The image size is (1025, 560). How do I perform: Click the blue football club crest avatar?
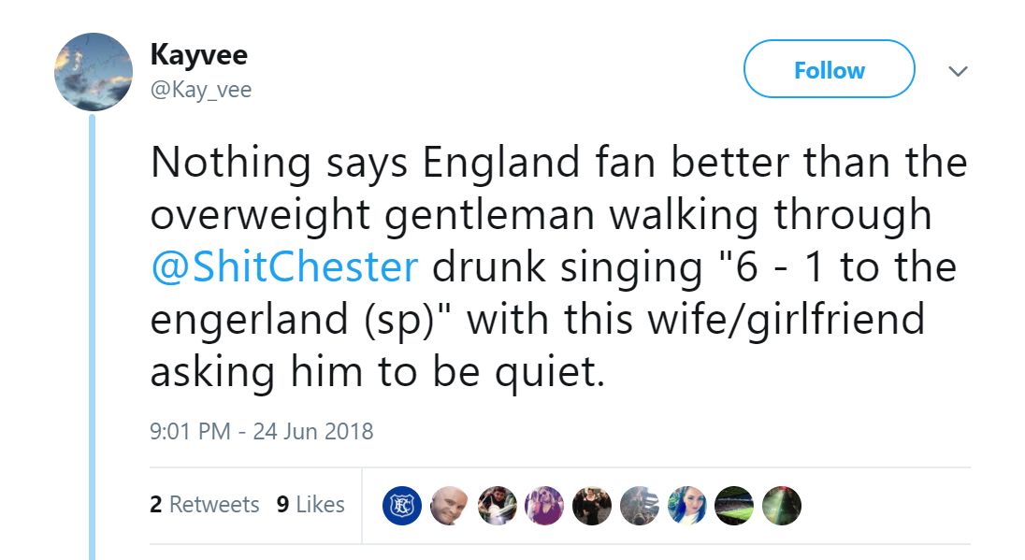401,505
